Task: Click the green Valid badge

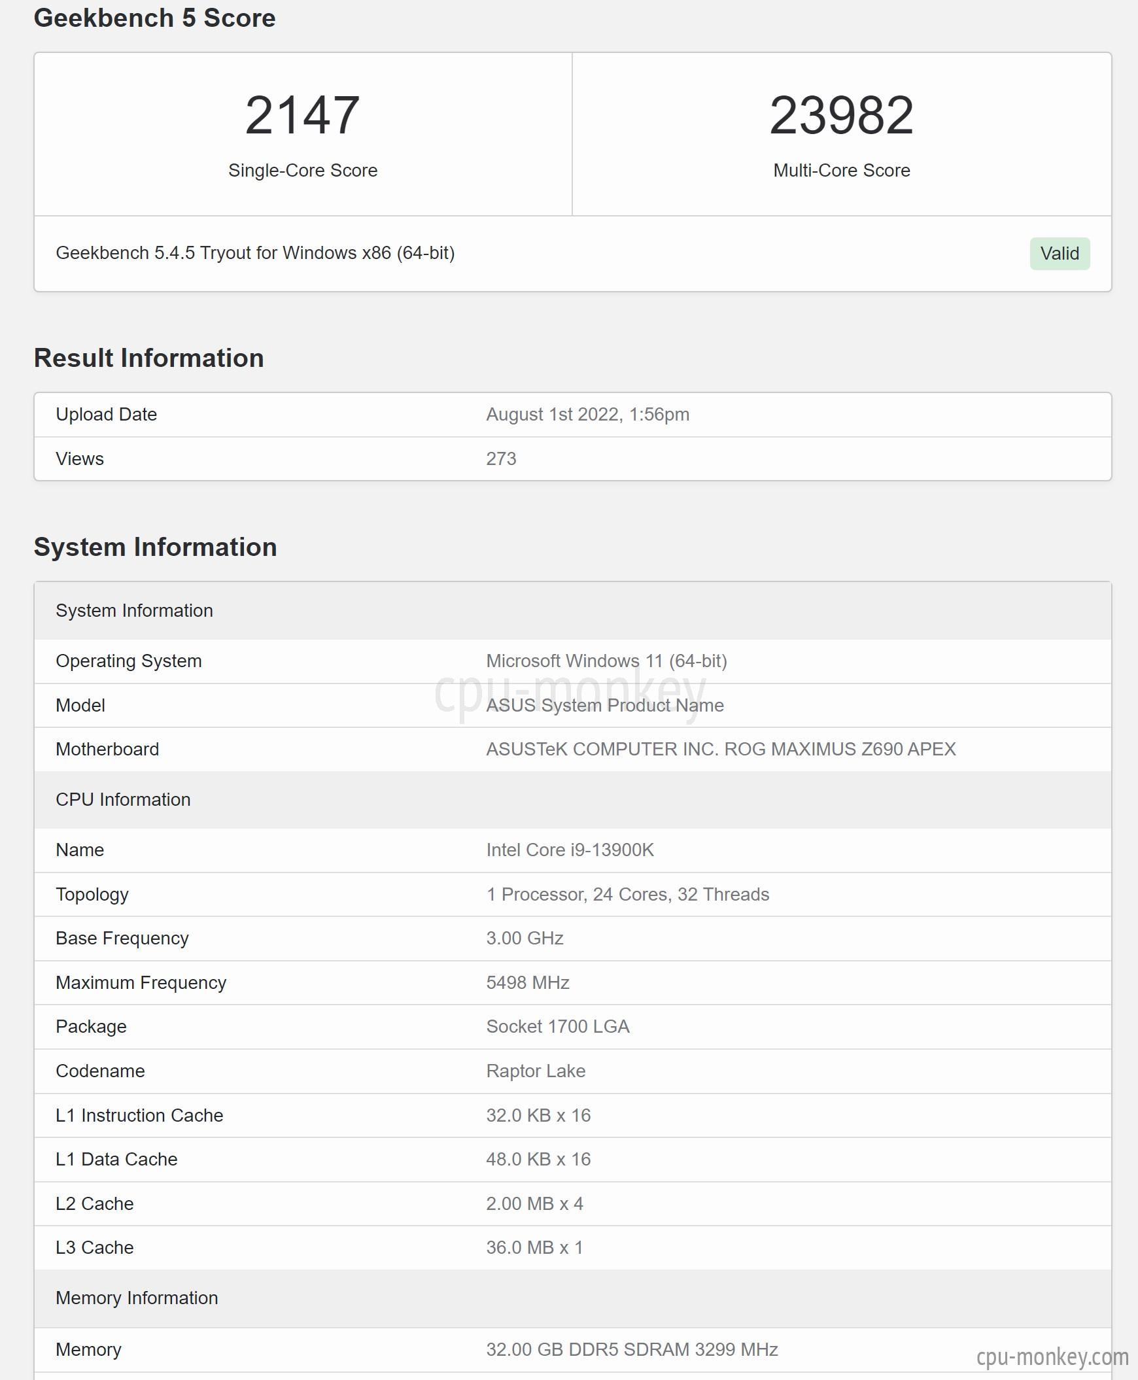Action: click(1060, 254)
